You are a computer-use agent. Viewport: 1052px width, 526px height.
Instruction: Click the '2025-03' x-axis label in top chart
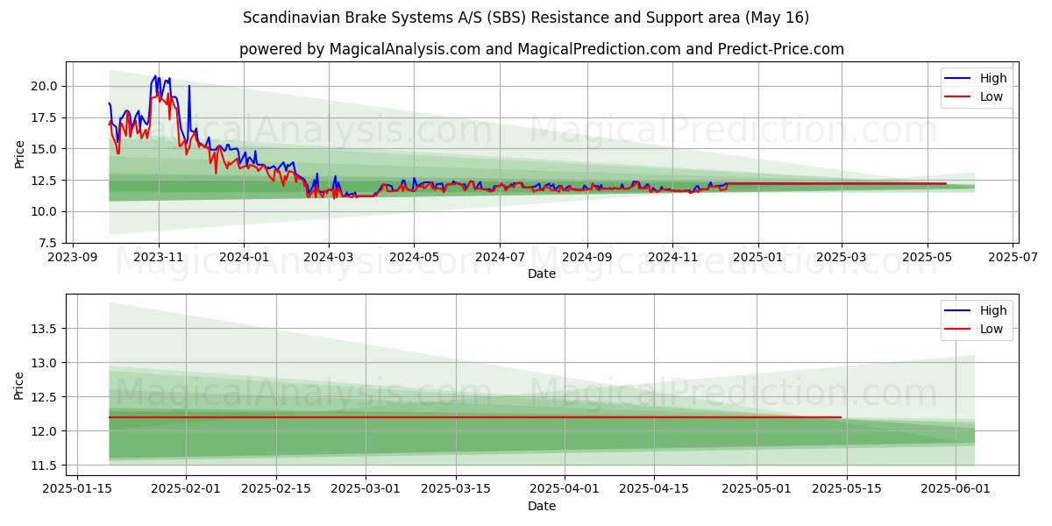pyautogui.click(x=842, y=258)
